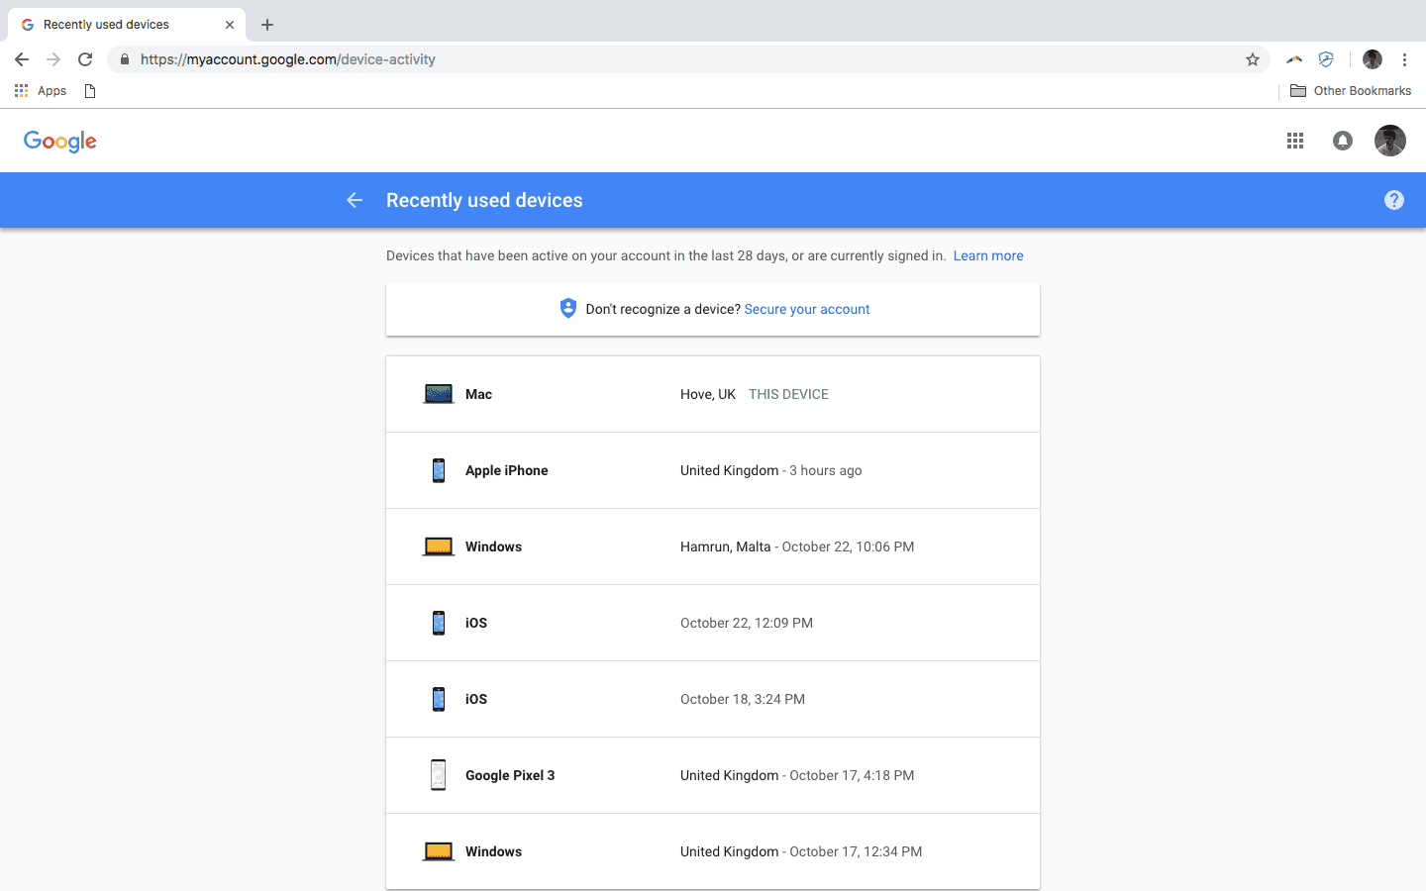Close the Recently used devices tab

[230, 25]
